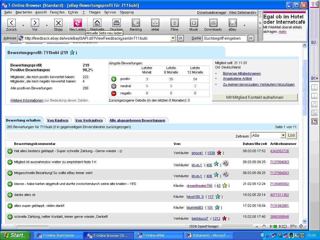Click the page icon in the address bar

[21, 38]
